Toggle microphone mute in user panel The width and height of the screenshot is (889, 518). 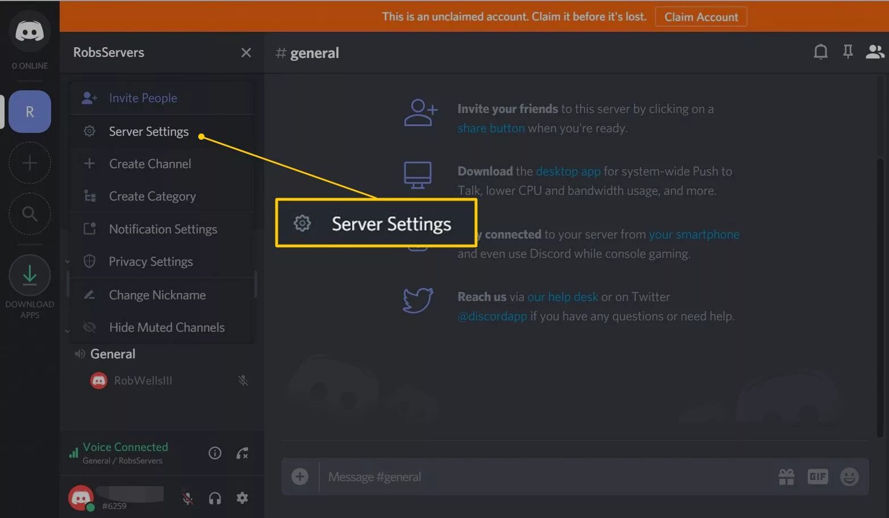click(187, 499)
